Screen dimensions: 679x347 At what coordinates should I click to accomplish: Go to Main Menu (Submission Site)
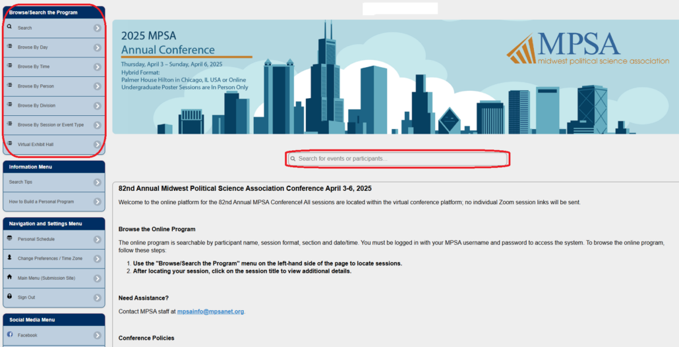[x=54, y=279]
